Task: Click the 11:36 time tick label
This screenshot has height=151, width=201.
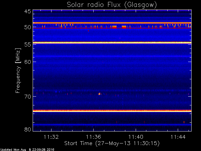Action: click(x=94, y=137)
